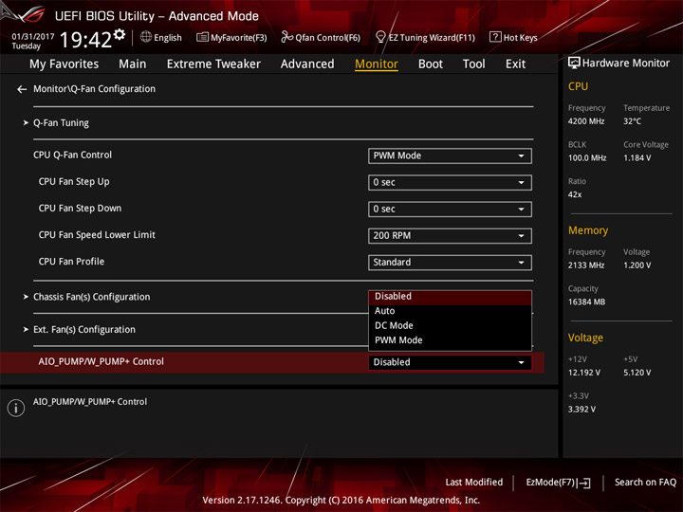Click the CPU Fan Step Up label
683x512 pixels.
74,182
